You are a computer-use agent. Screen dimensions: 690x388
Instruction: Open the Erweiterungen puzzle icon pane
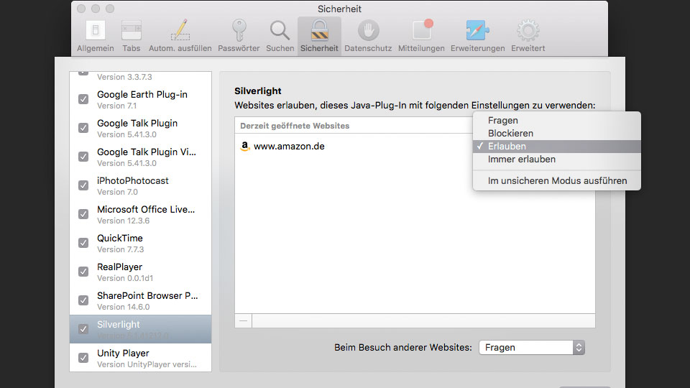tap(477, 36)
